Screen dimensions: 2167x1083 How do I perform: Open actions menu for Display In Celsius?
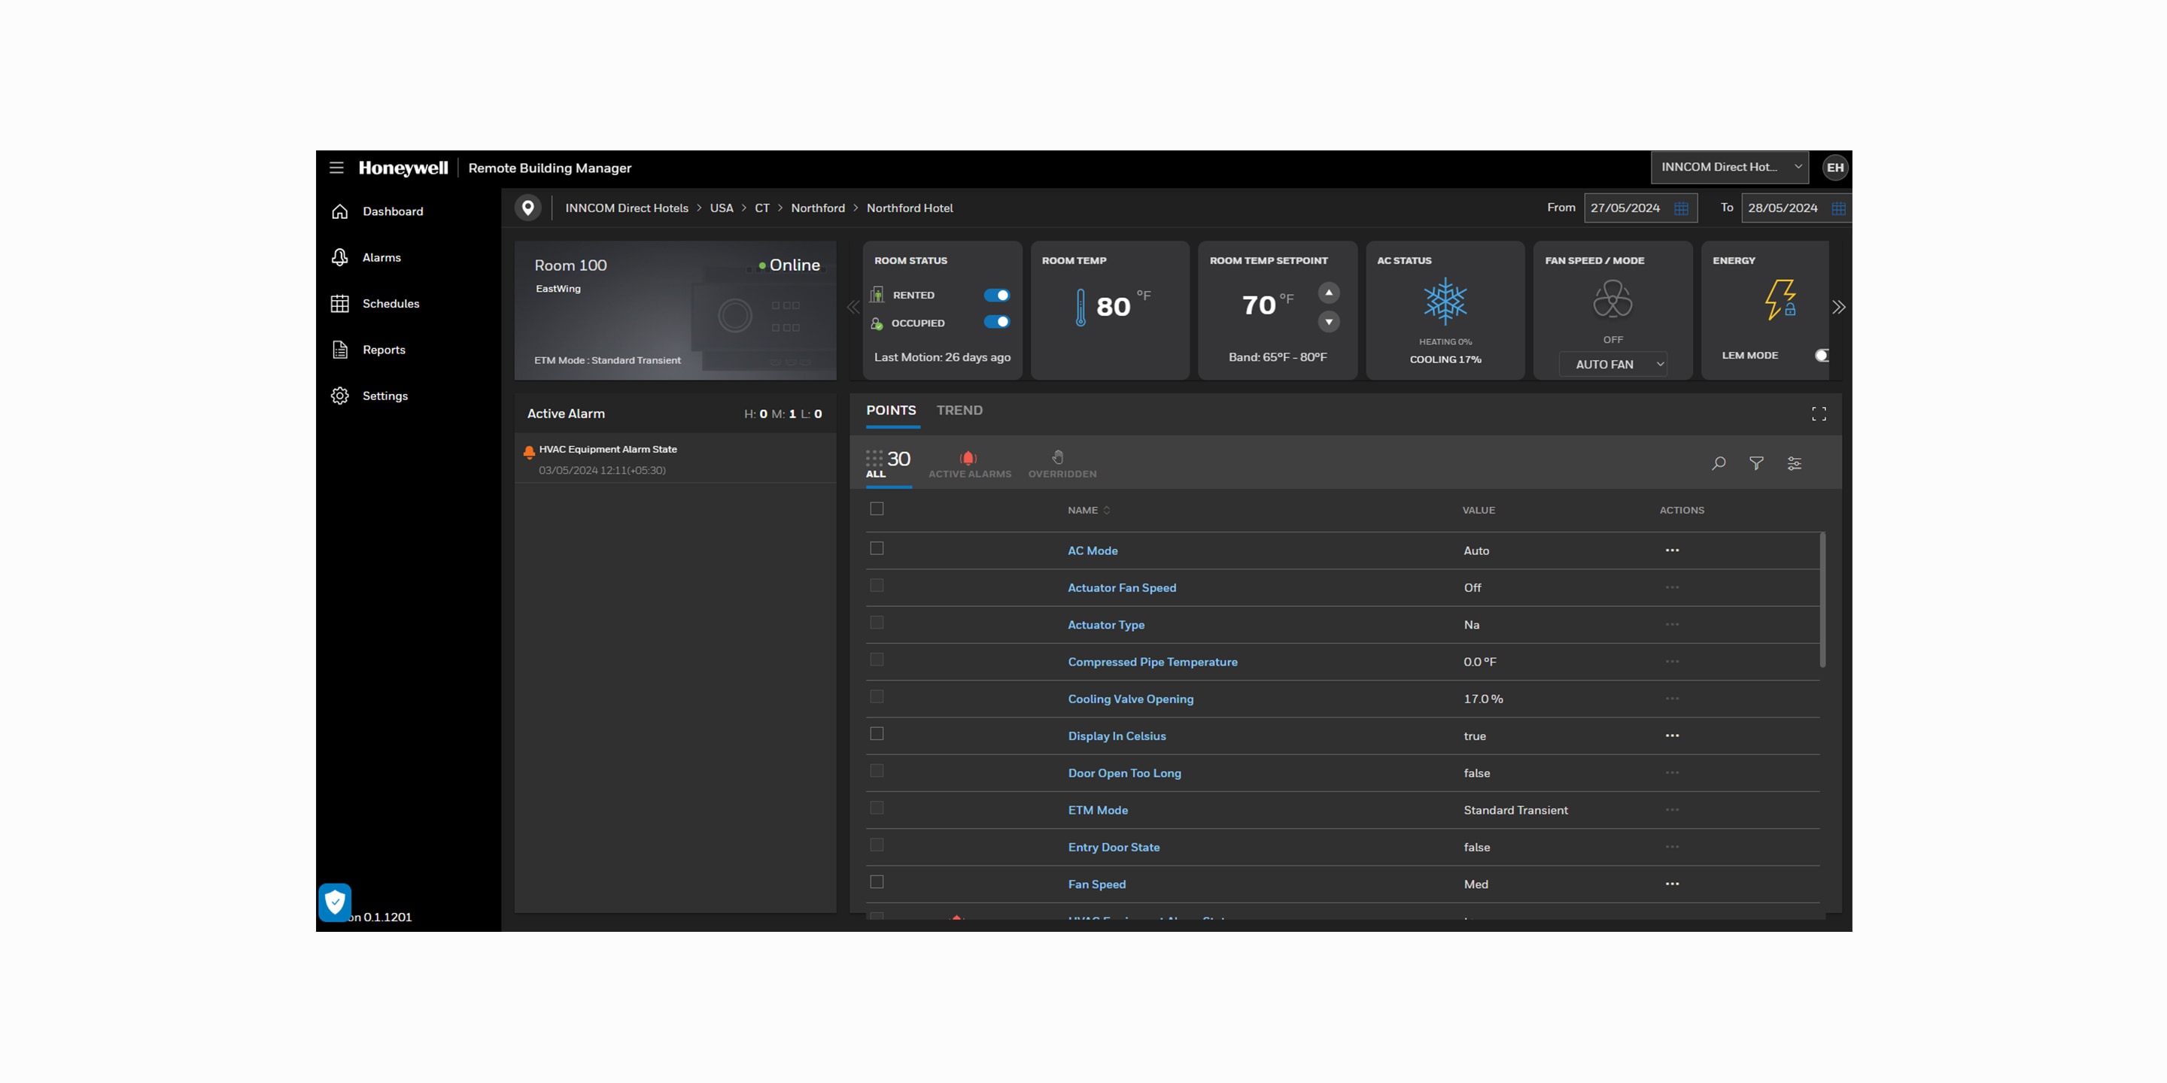tap(1673, 735)
